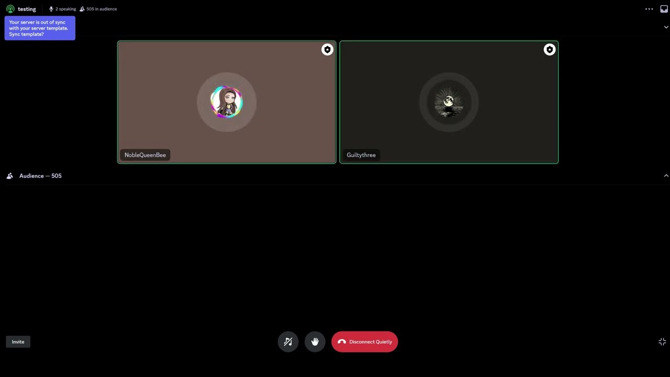Image resolution: width=670 pixels, height=377 pixels.
Task: Click the 'Audience — 505' header
Action: [x=40, y=176]
